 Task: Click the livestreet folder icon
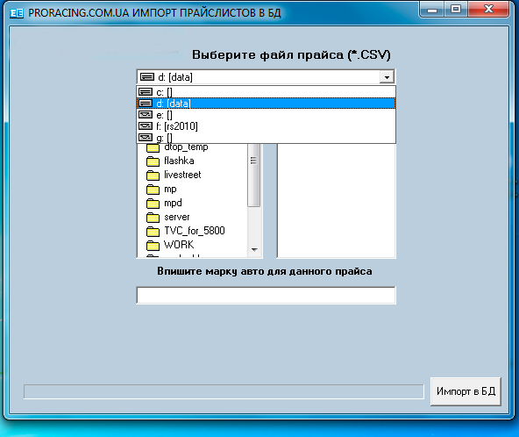153,176
